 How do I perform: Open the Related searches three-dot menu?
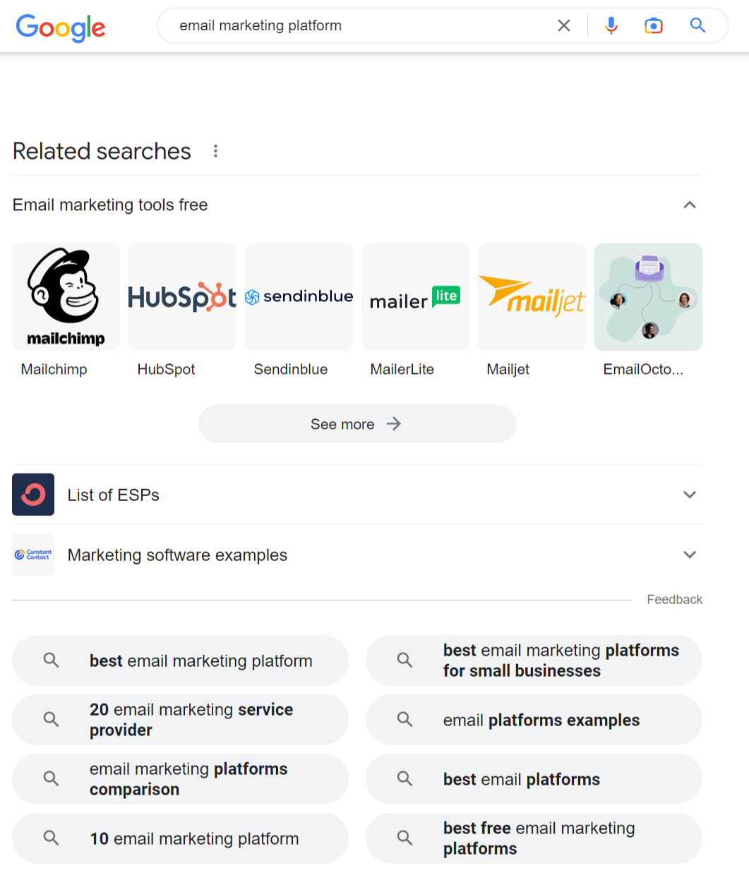(x=215, y=150)
